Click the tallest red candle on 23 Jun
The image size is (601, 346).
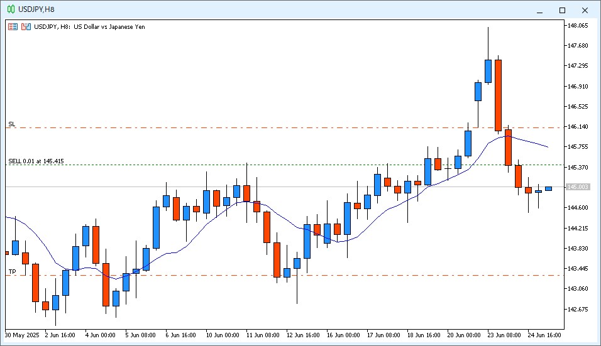pyautogui.click(x=499, y=95)
